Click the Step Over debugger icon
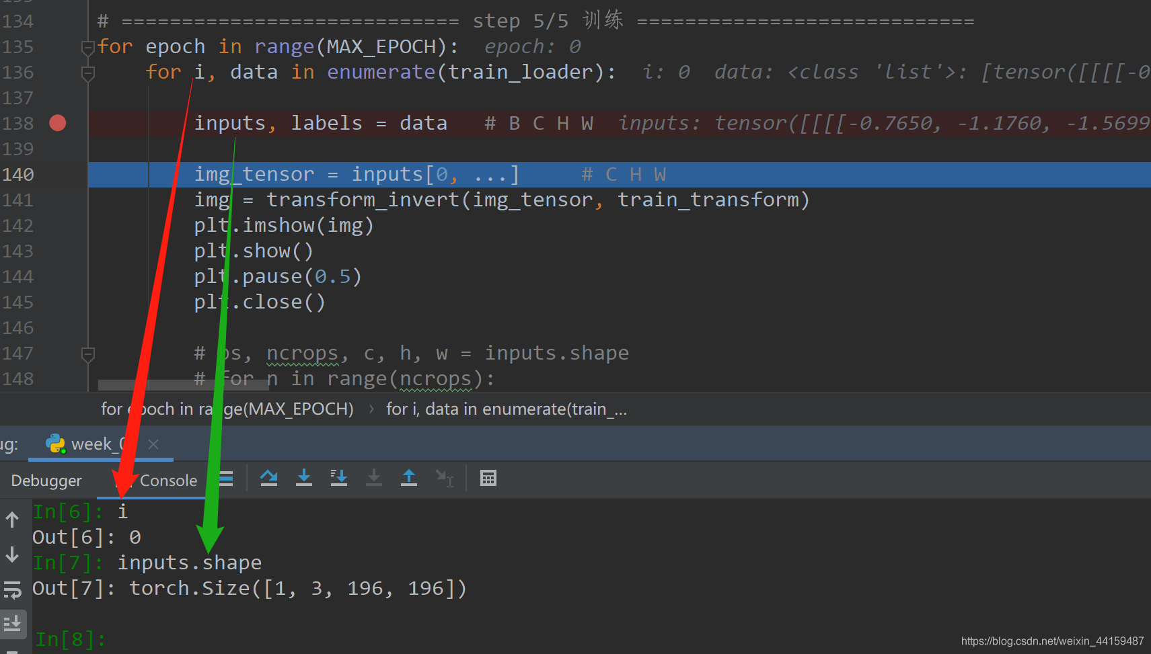The width and height of the screenshot is (1151, 654). [269, 478]
